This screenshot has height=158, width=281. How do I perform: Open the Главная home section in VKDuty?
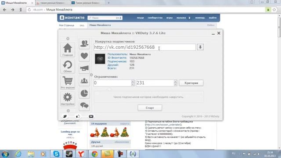click(68, 50)
